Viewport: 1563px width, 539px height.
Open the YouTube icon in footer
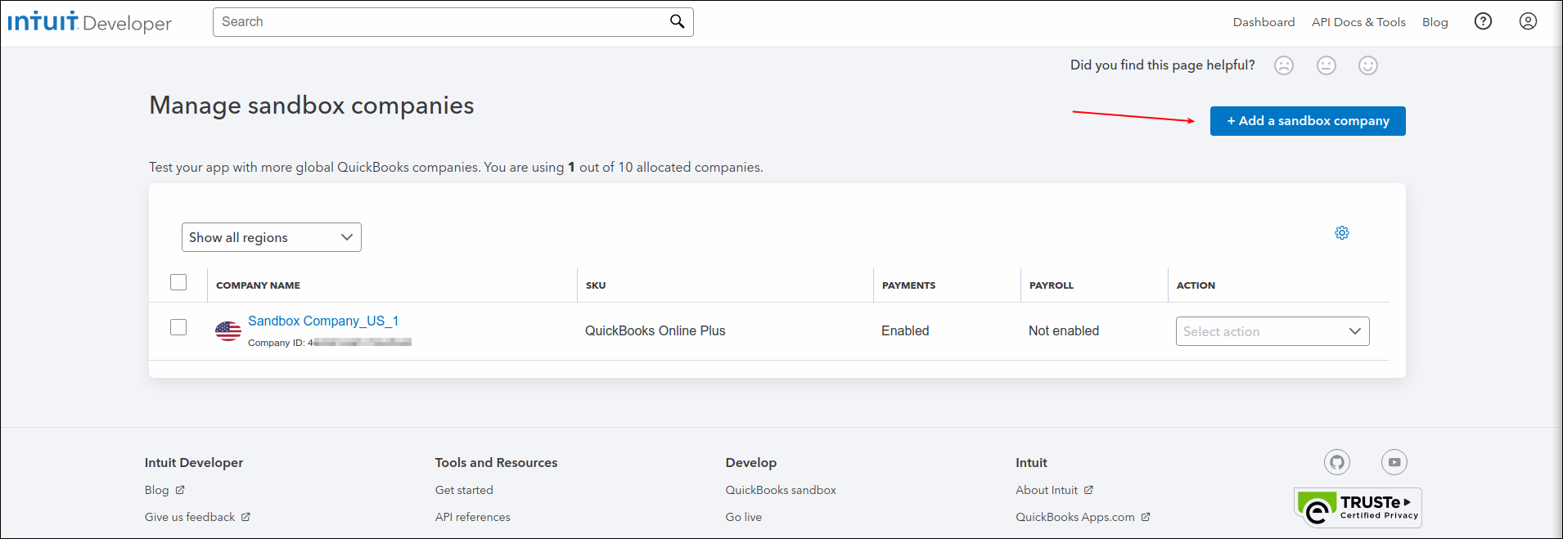(1394, 462)
